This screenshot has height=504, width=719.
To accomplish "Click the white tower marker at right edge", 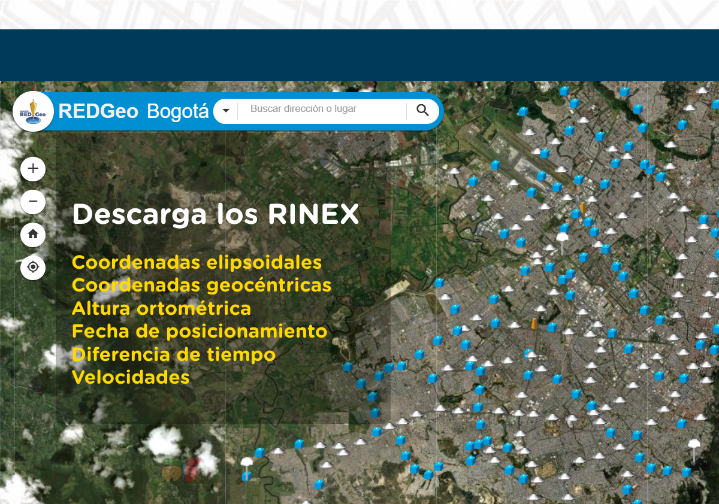I will pos(694,445).
